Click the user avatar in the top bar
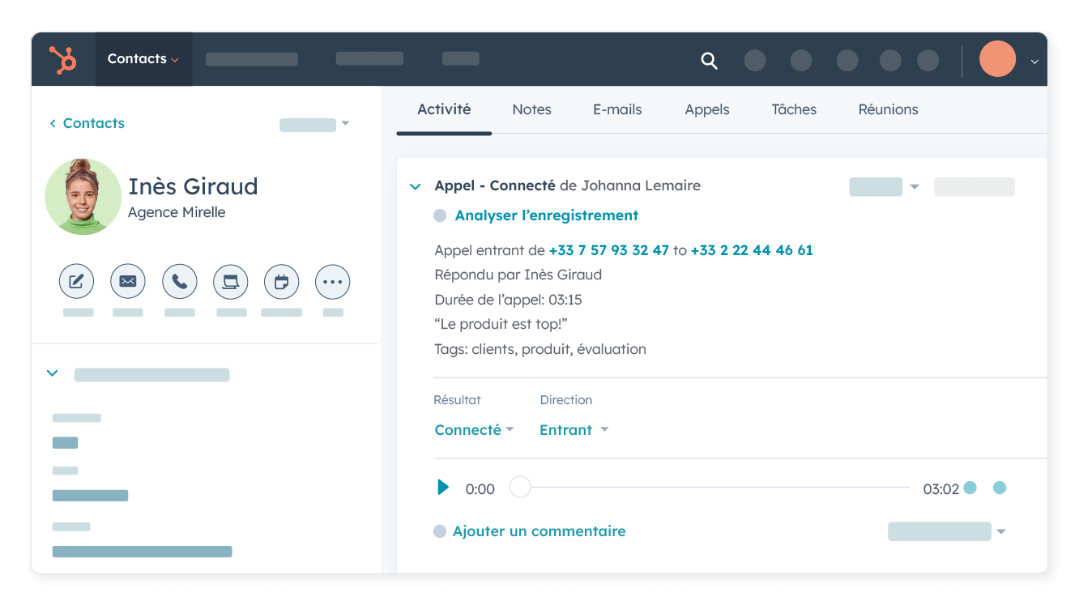The width and height of the screenshot is (1079, 605). (997, 59)
